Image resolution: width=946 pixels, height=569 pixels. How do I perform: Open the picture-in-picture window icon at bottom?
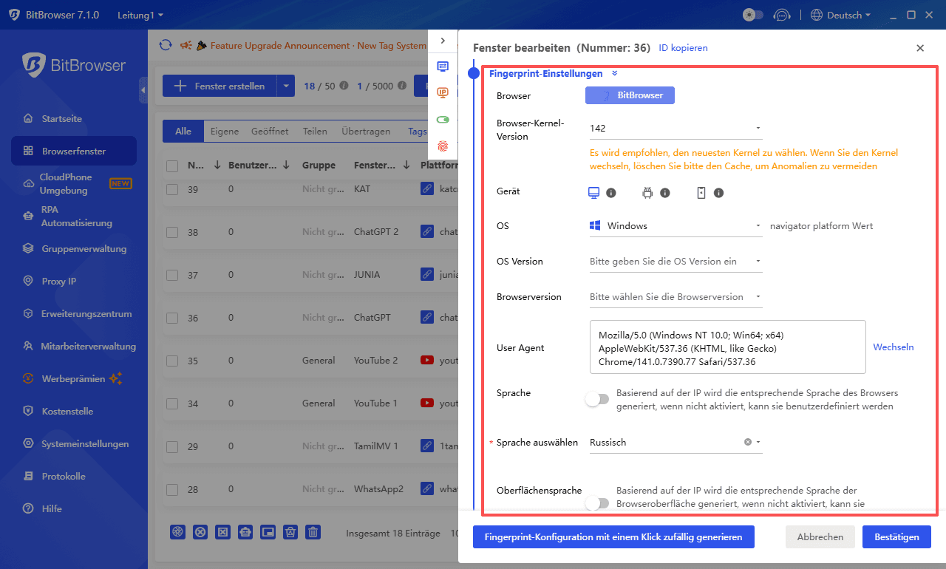pos(267,531)
